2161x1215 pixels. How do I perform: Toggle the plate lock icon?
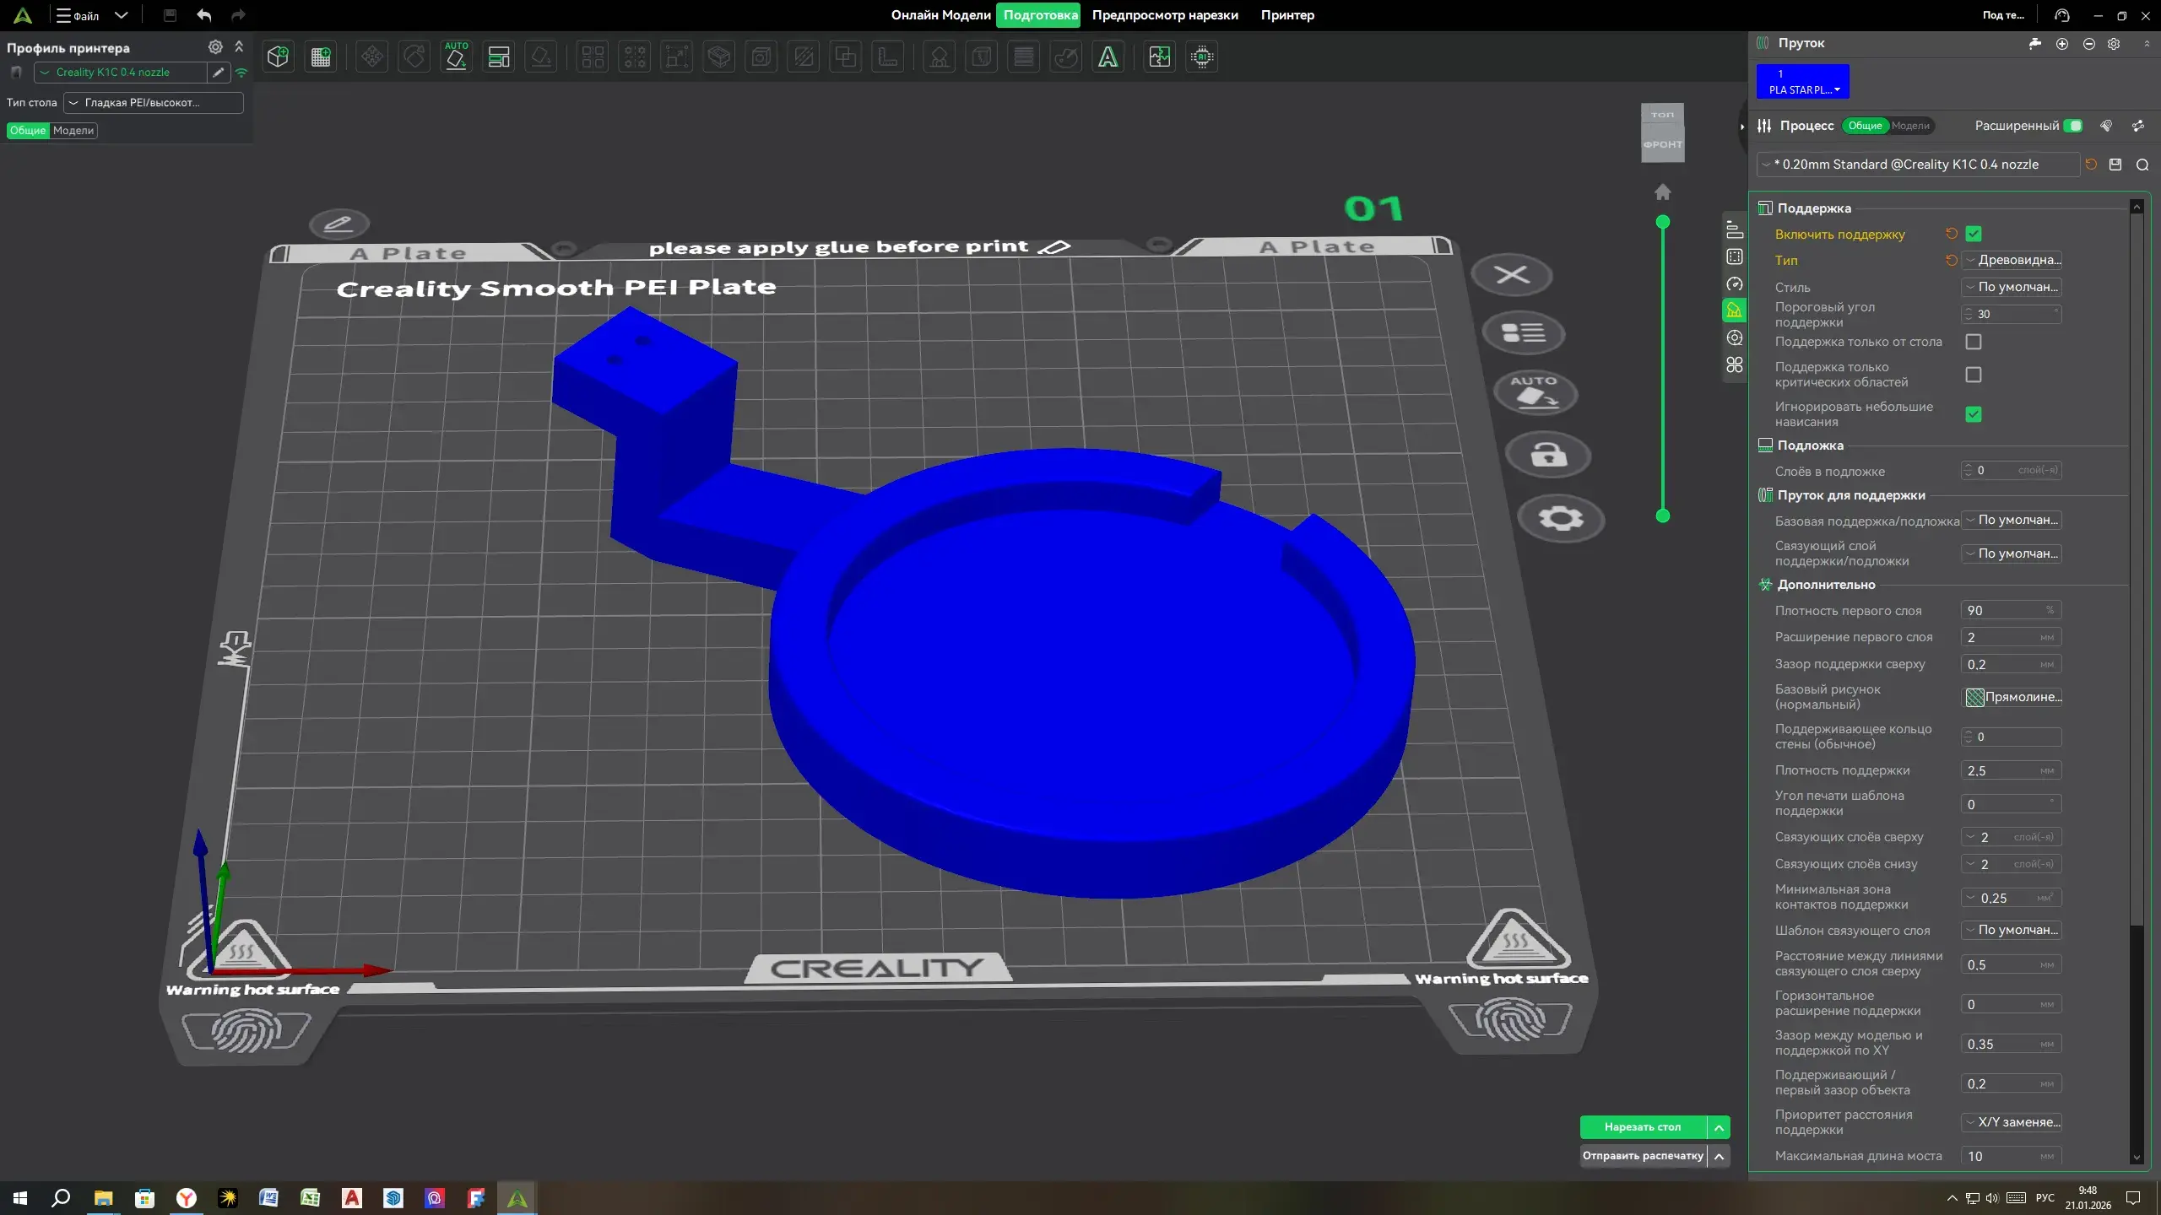tap(1548, 455)
